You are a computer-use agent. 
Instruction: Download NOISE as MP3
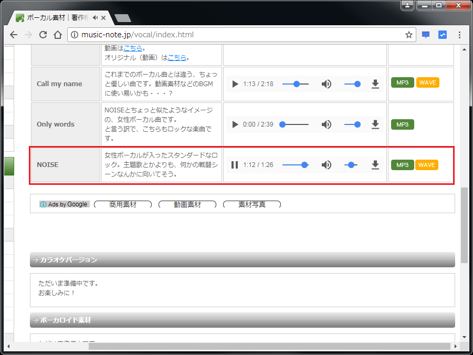403,165
